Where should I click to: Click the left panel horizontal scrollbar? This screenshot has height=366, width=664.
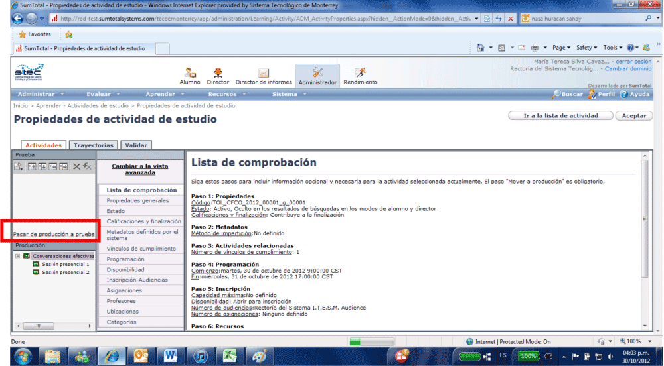click(54, 326)
